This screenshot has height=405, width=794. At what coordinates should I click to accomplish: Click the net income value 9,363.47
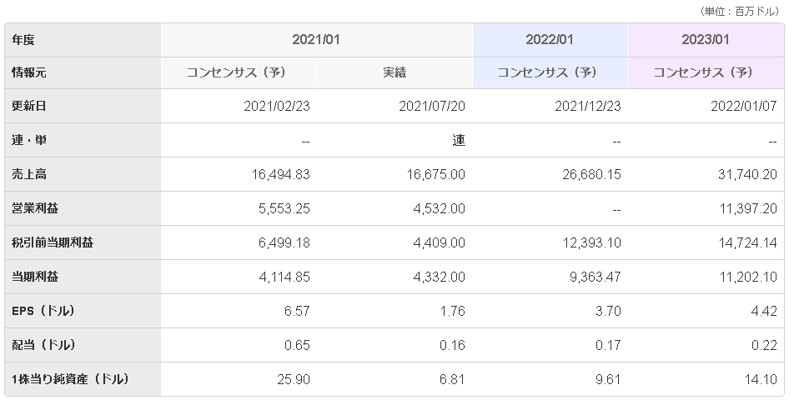[x=590, y=277]
